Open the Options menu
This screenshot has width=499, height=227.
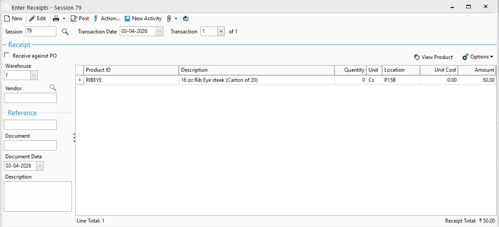tap(478, 57)
